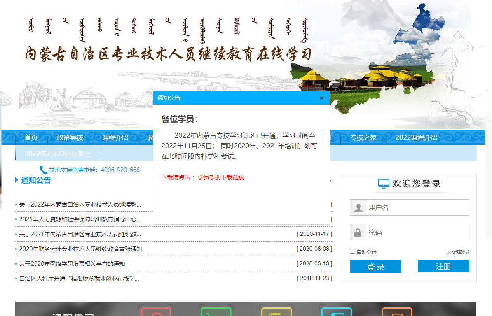
Task: Focus the 用户名 input field
Action: tap(417, 208)
